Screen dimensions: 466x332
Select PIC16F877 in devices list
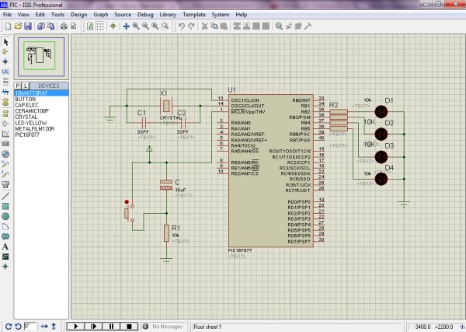coord(27,135)
